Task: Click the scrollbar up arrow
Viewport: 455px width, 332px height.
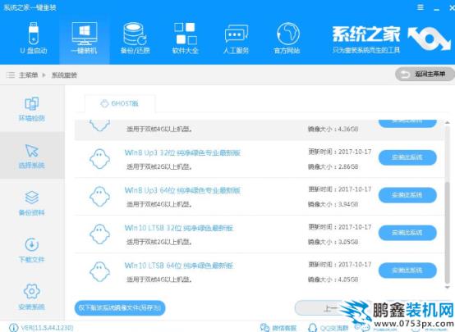Action: [448, 122]
